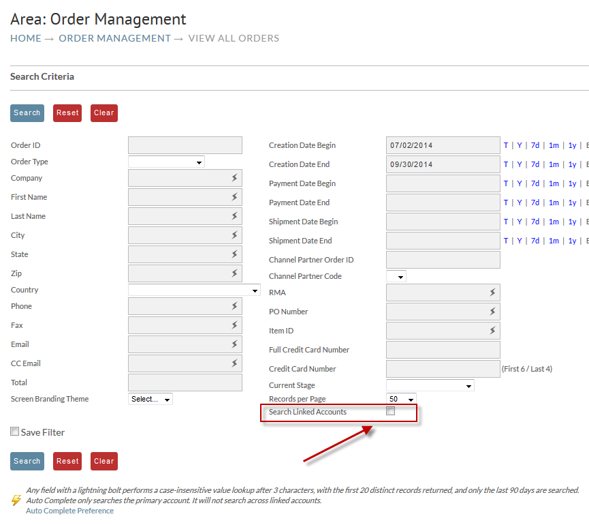Go to HOME breadcrumb link
589x525 pixels.
point(26,38)
